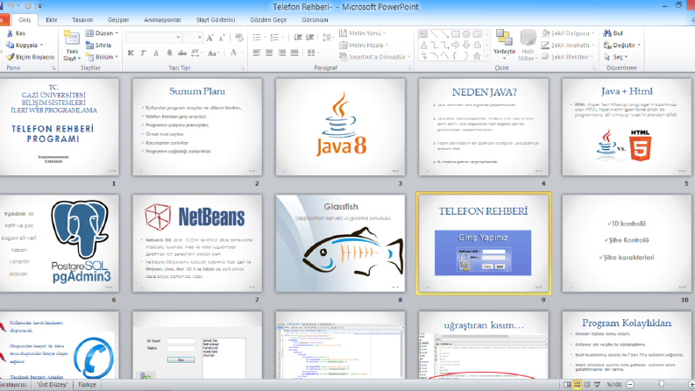The image size is (695, 391).
Task: Align text to the left
Action: (257, 53)
